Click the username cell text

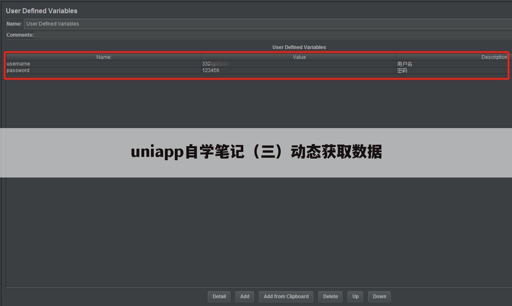[18, 64]
